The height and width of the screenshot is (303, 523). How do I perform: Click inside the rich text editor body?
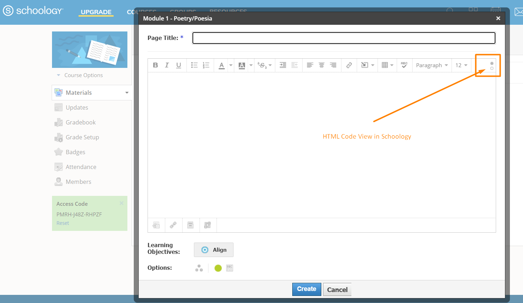[x=322, y=145]
